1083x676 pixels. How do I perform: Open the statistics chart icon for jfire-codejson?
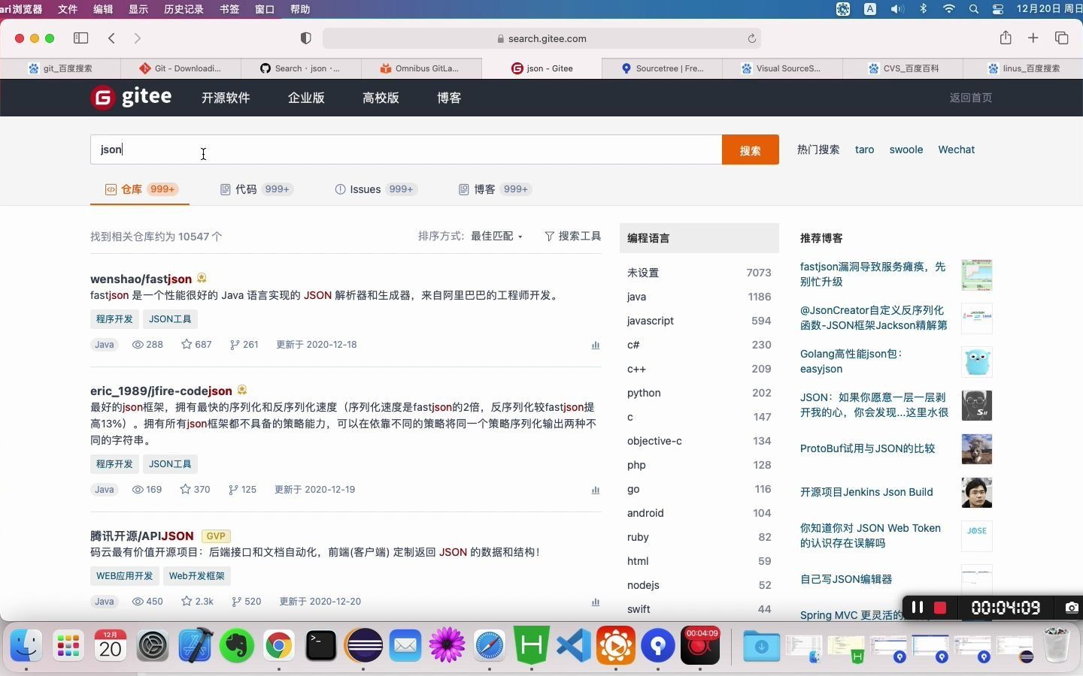[596, 490]
